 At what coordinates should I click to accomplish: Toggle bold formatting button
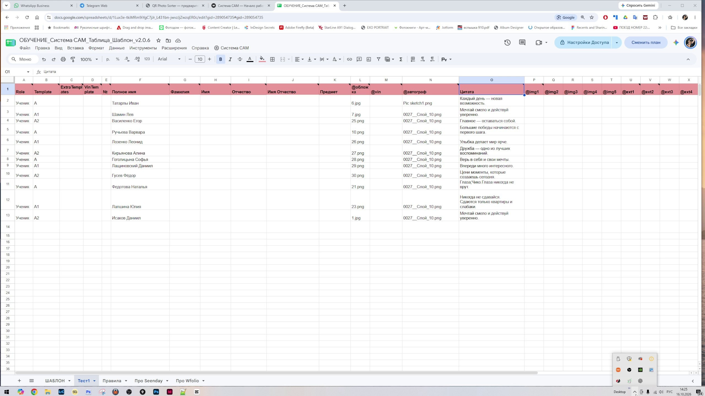[220, 59]
